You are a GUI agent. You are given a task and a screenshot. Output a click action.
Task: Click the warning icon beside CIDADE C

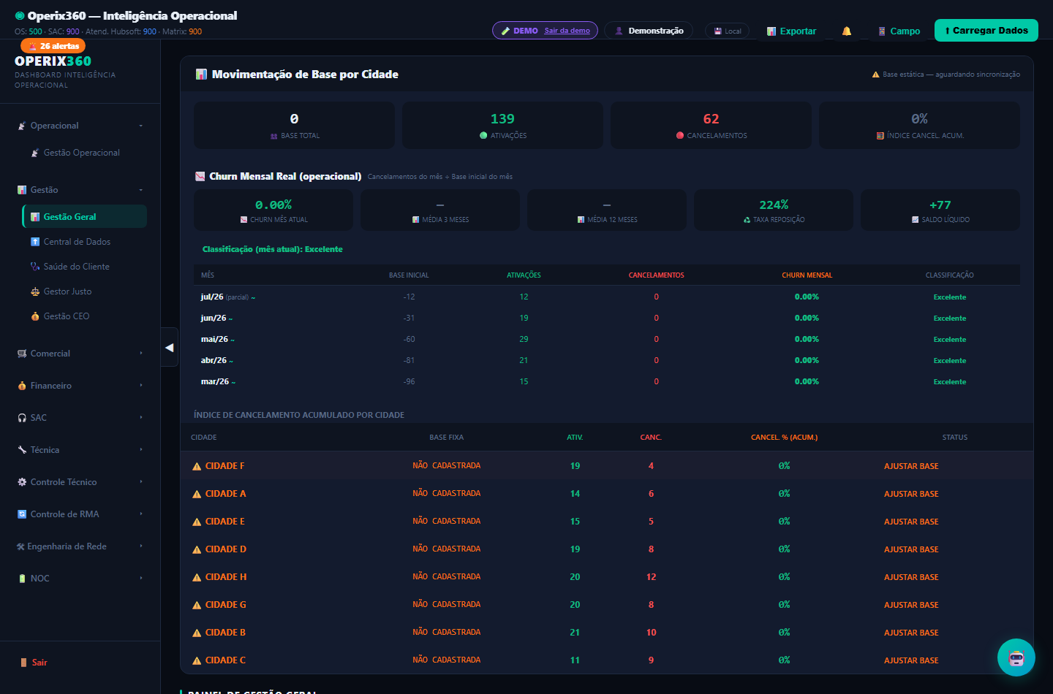[197, 660]
